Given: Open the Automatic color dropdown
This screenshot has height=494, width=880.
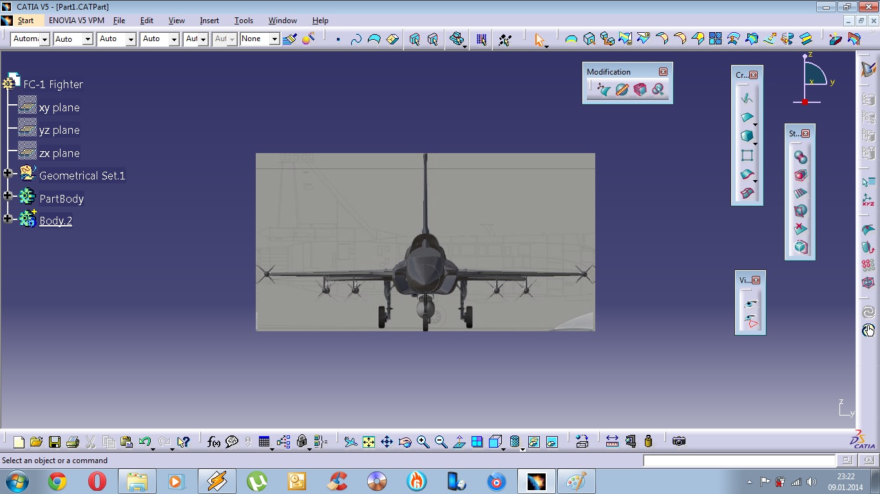Looking at the screenshot, I should (45, 39).
